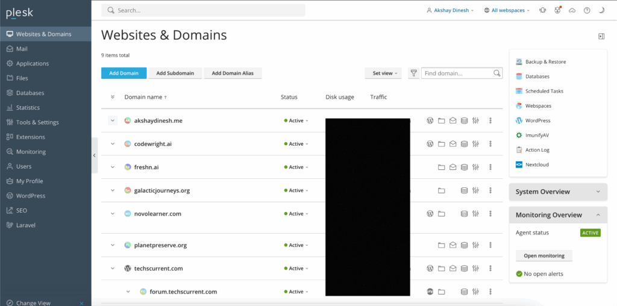Expand the codewright.ai row chevron

point(113,144)
